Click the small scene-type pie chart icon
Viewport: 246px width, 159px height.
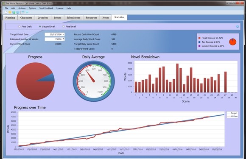(x=233, y=42)
